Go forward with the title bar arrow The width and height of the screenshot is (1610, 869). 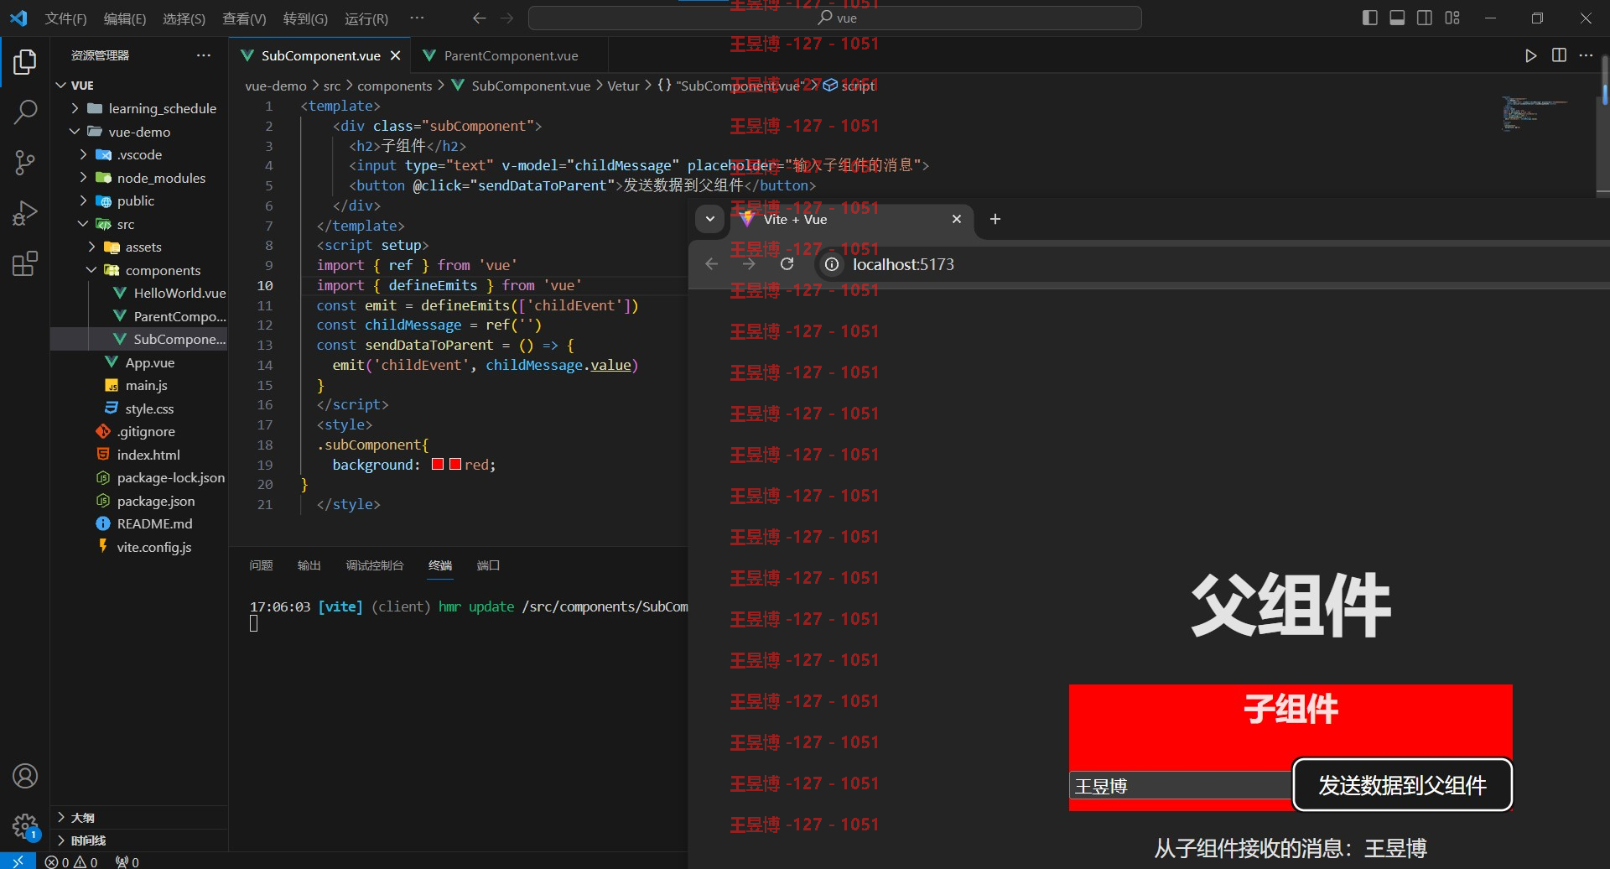pyautogui.click(x=506, y=18)
